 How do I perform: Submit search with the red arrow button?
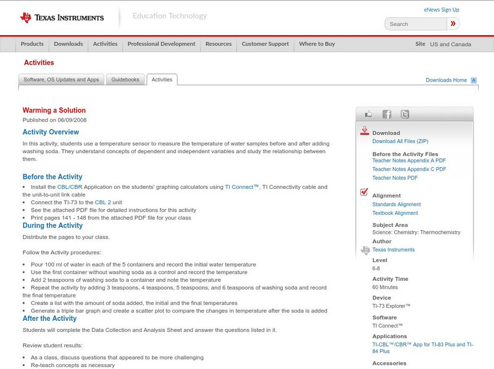tap(453, 23)
